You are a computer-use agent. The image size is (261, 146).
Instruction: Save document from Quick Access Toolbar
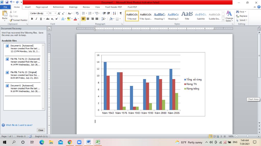(x=7, y=2)
